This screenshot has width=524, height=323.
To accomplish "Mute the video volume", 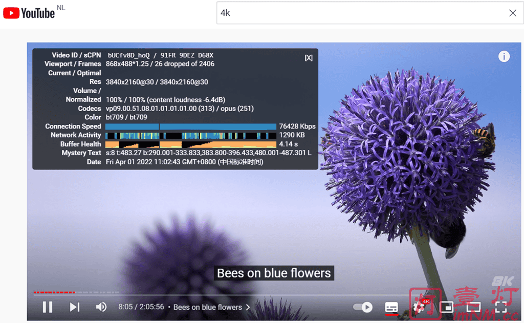I will [101, 307].
